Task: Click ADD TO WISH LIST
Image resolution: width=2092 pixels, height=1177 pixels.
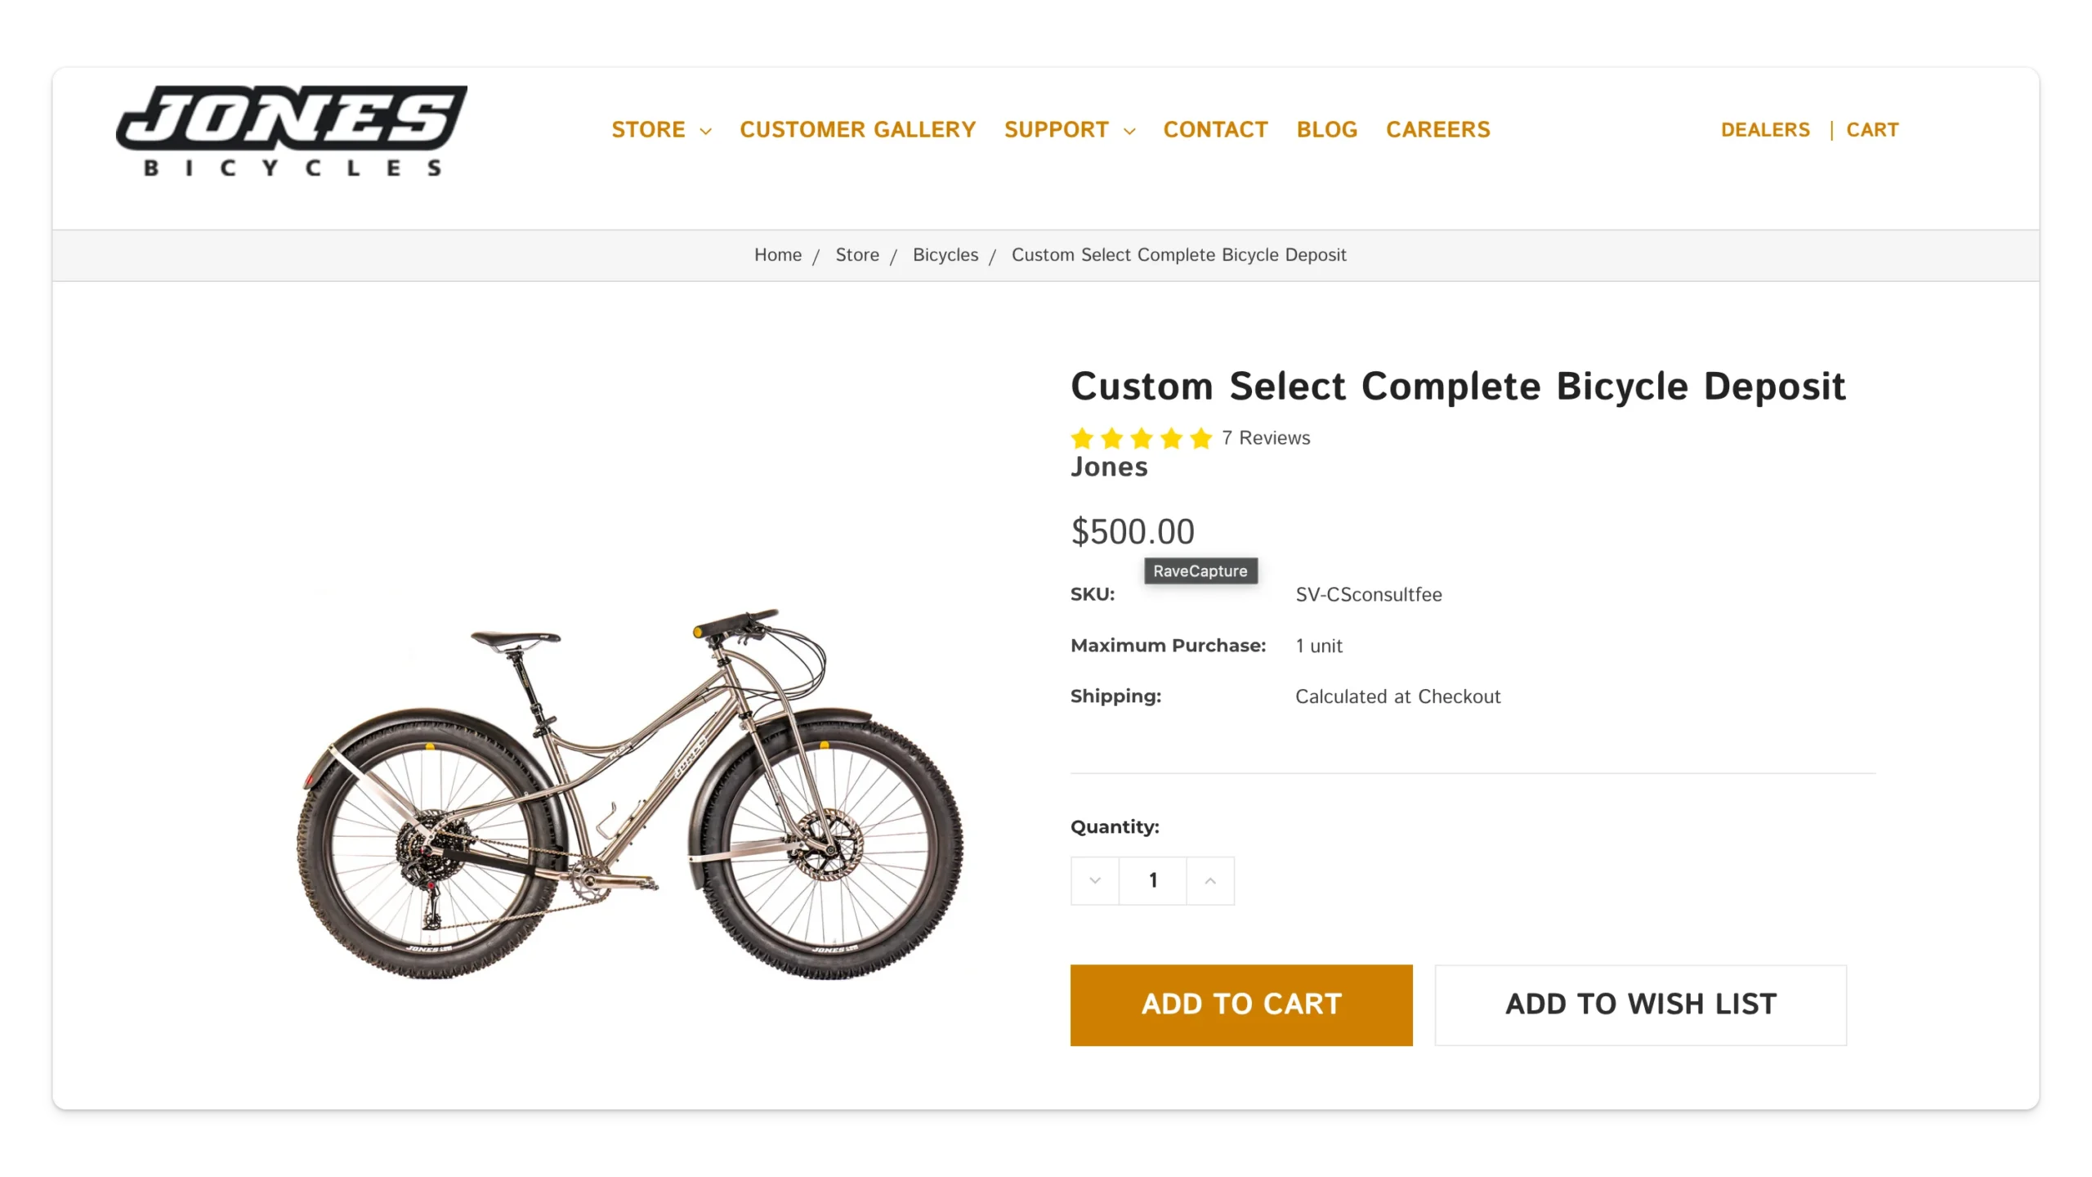Action: coord(1639,1005)
